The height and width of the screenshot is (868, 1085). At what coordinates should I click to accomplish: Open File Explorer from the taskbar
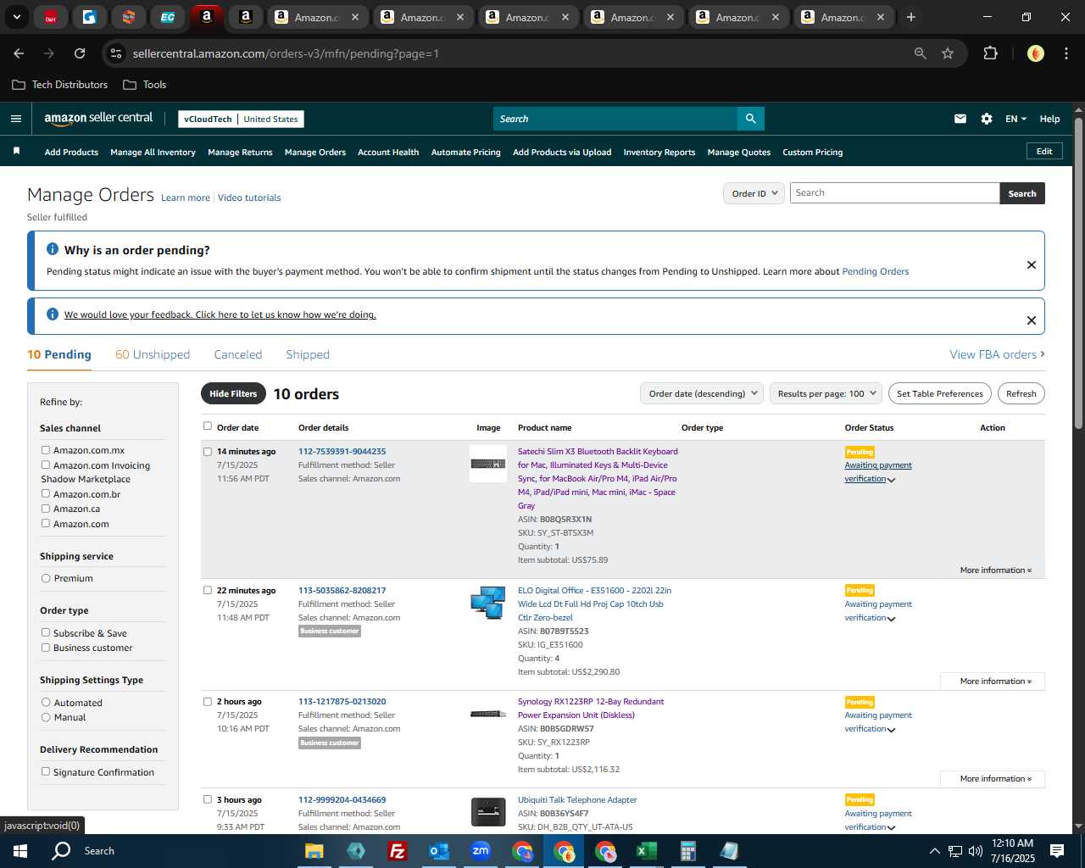coord(314,851)
